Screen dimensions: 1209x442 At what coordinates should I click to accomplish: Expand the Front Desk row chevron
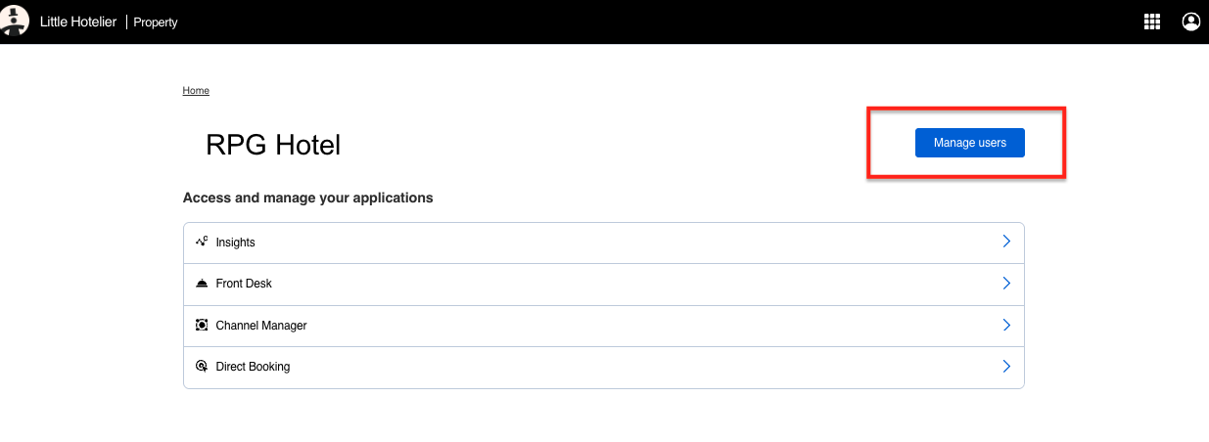(x=1005, y=284)
